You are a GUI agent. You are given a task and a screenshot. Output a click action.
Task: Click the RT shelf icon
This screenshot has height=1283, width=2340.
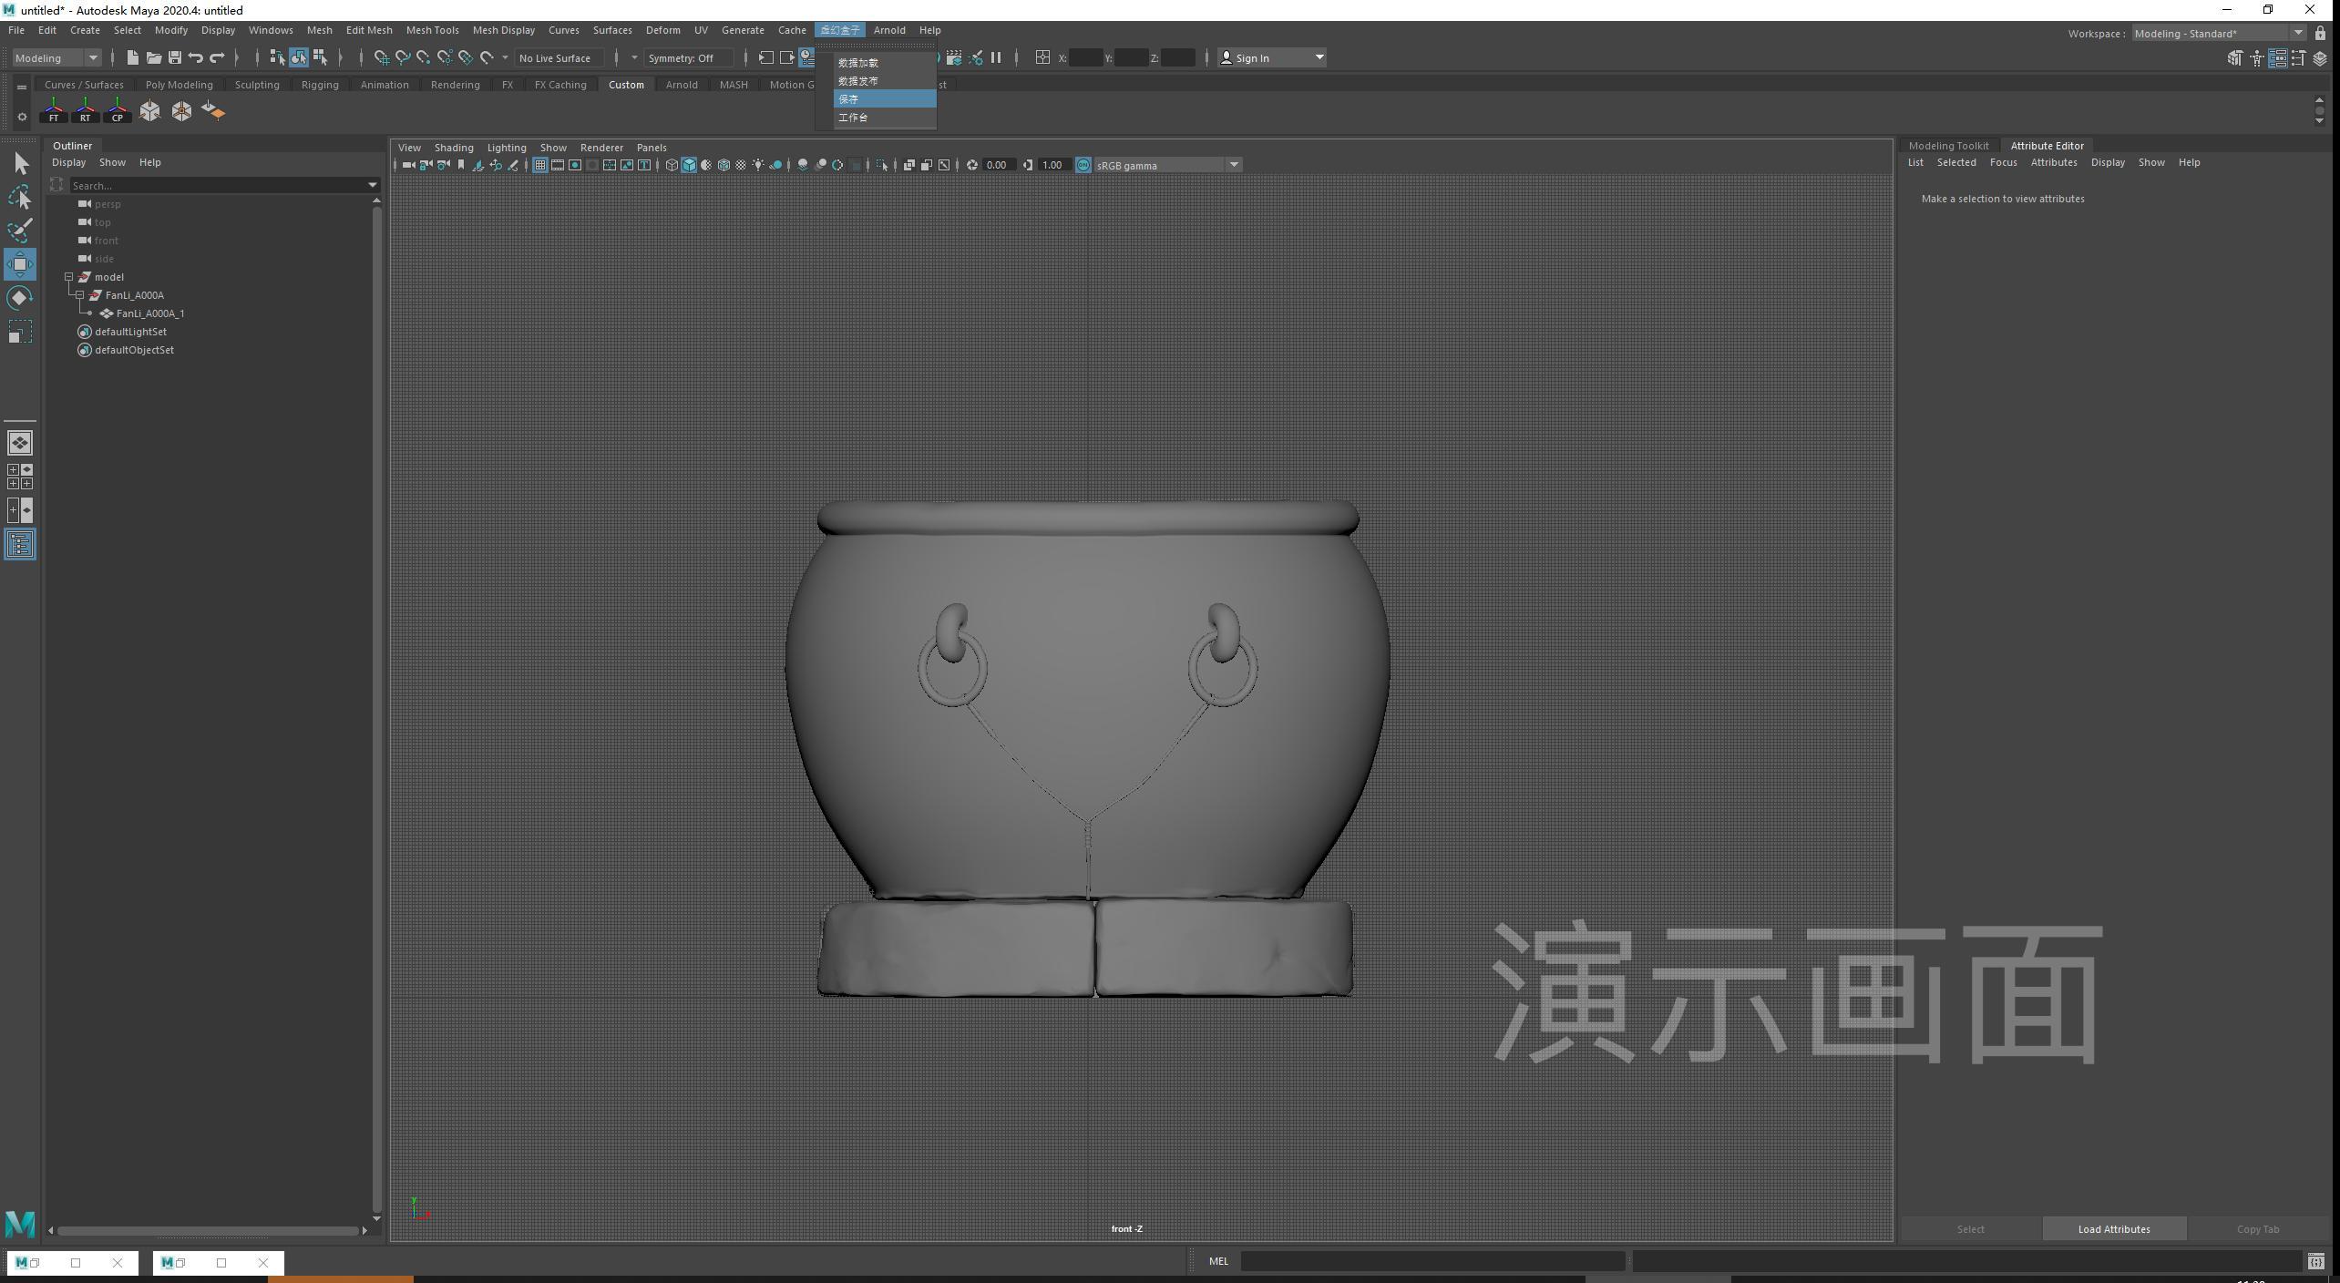[86, 111]
